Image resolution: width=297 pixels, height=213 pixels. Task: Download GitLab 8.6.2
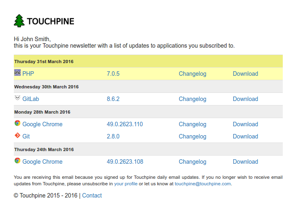coord(245,99)
